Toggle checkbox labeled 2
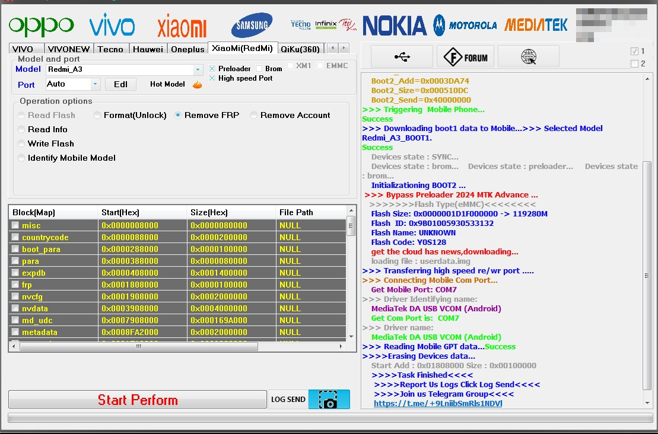This screenshot has height=434, width=658. click(x=634, y=64)
